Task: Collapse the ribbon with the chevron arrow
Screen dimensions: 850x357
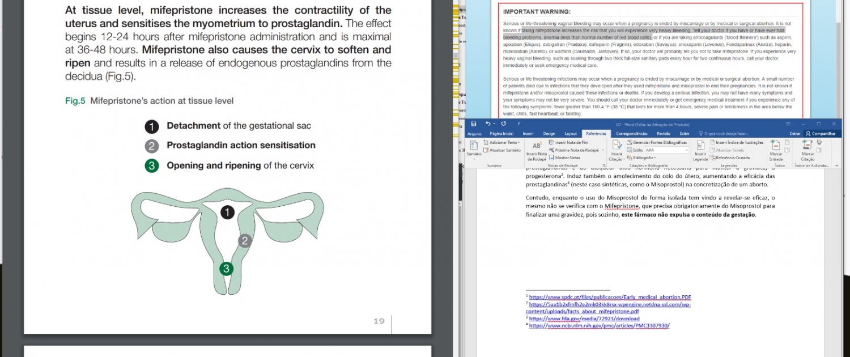Action: [838, 165]
